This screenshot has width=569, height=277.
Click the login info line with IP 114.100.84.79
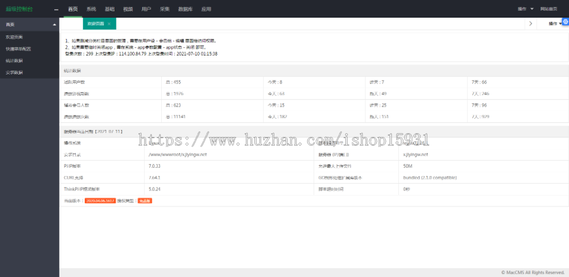point(141,54)
